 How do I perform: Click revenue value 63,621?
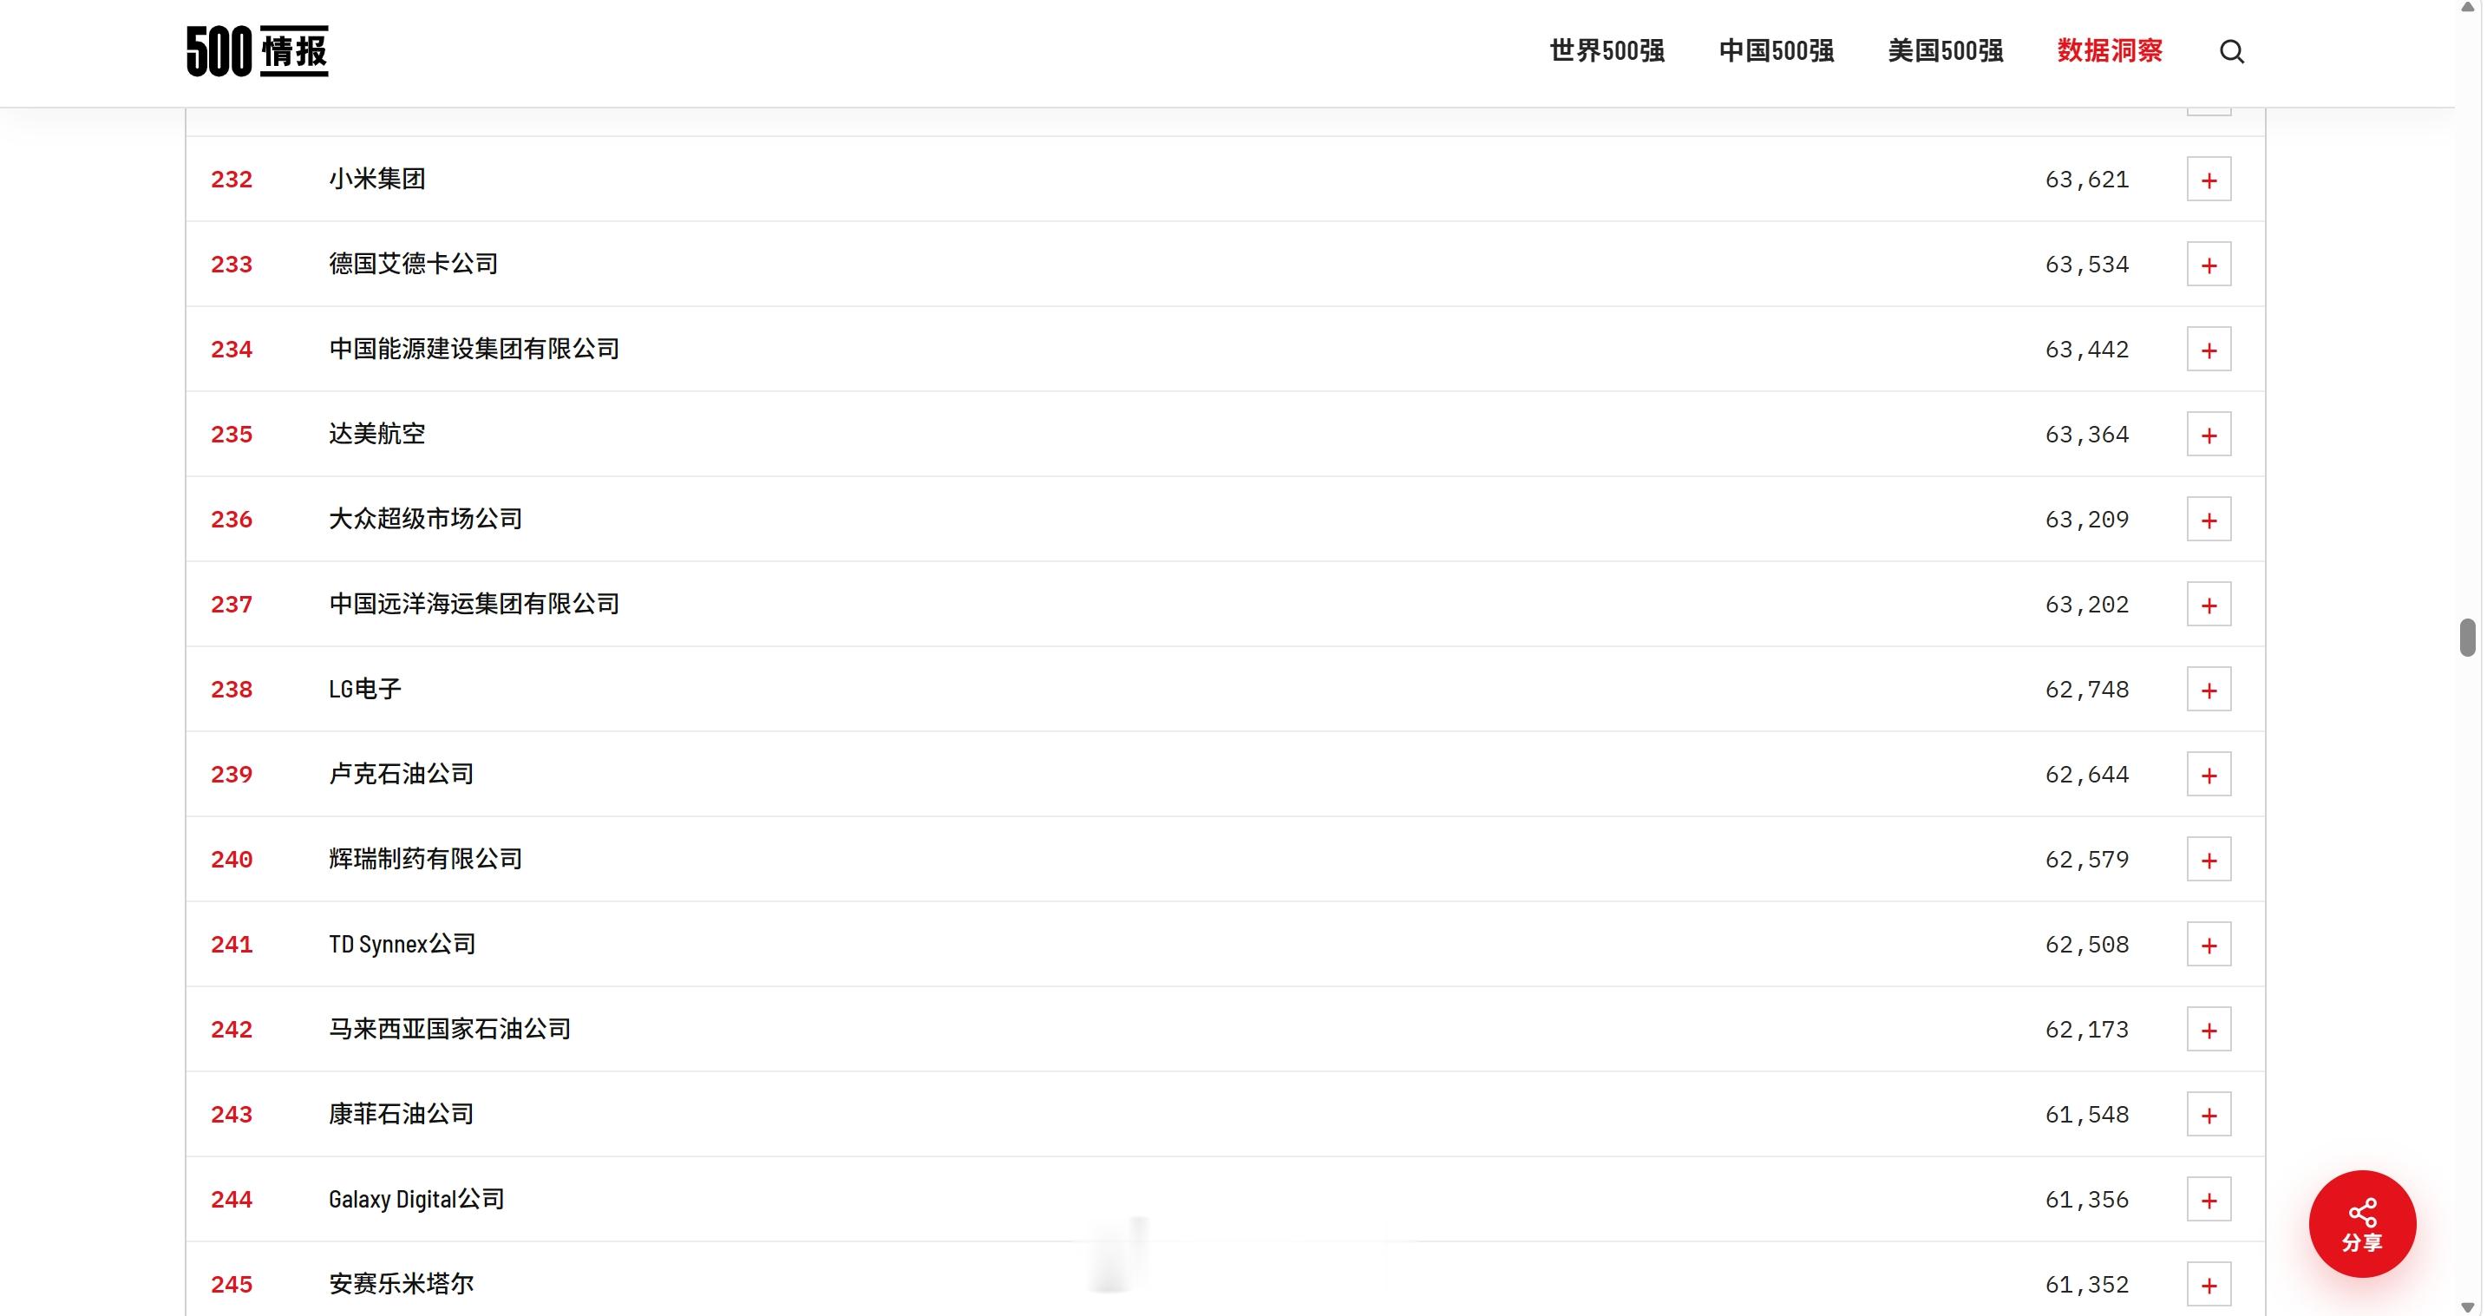click(x=2086, y=180)
